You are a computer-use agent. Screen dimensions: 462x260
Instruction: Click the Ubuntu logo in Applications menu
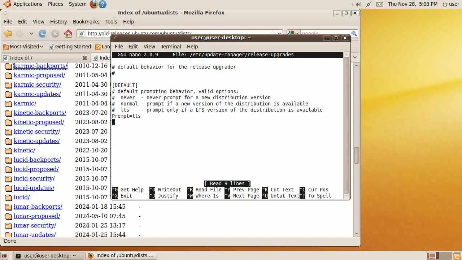coord(7,4)
